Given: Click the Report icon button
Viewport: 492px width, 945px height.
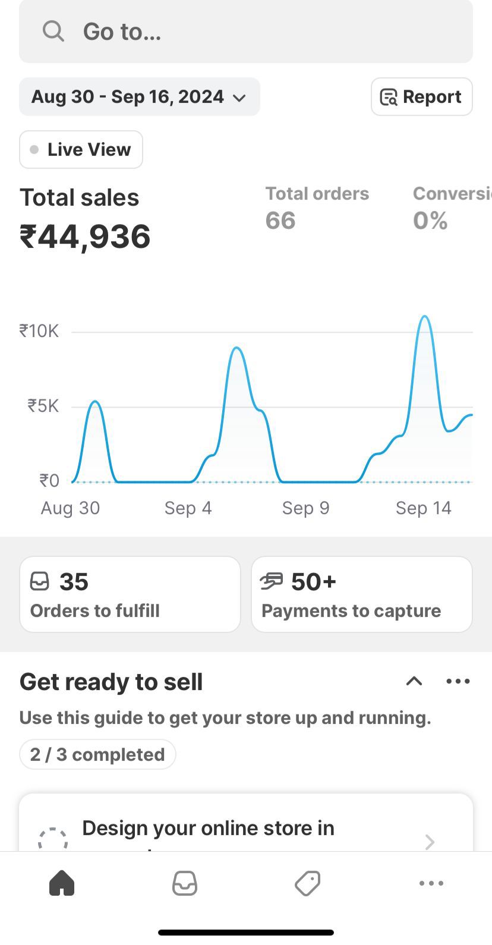Looking at the screenshot, I should 421,97.
